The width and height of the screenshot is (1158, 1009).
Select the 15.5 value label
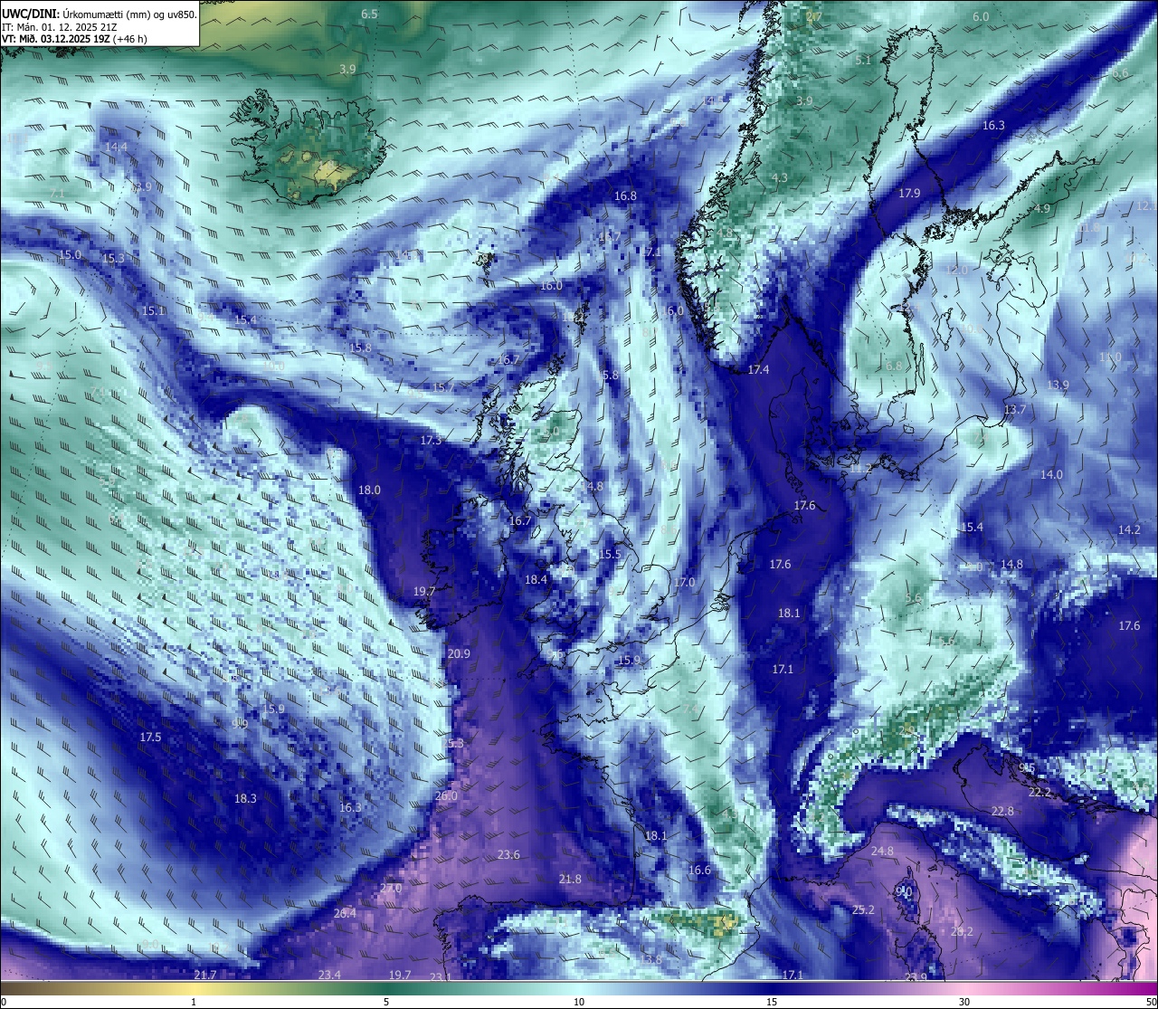click(x=610, y=555)
